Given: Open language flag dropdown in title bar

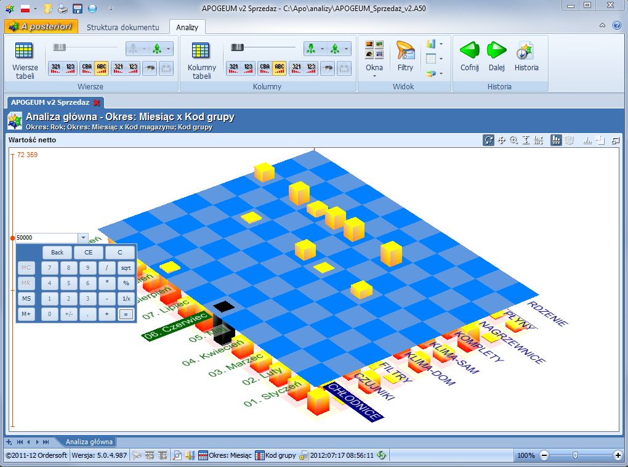Looking at the screenshot, I should coord(35,9).
